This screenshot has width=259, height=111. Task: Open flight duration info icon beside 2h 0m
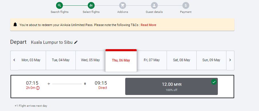tap(38, 88)
